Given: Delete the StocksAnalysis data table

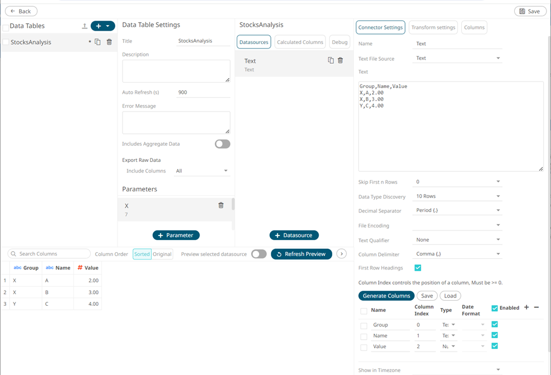Looking at the screenshot, I should (x=109, y=42).
